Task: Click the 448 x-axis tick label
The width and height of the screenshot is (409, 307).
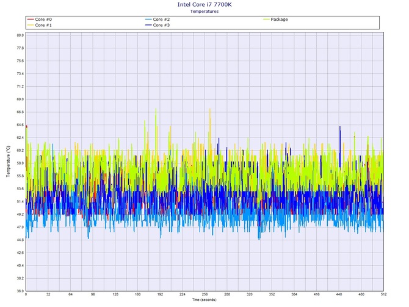Action: click(x=339, y=294)
